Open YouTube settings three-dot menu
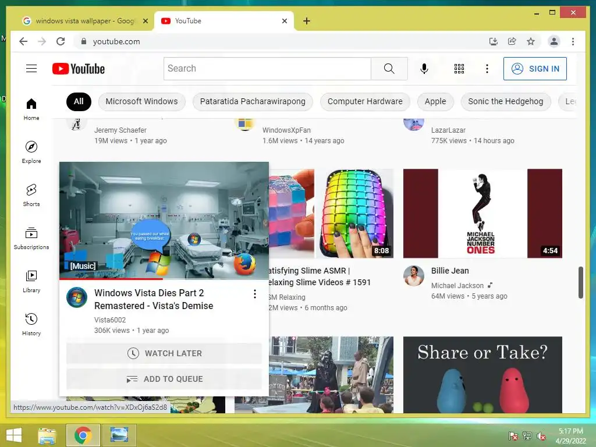The height and width of the screenshot is (447, 596). click(x=487, y=69)
